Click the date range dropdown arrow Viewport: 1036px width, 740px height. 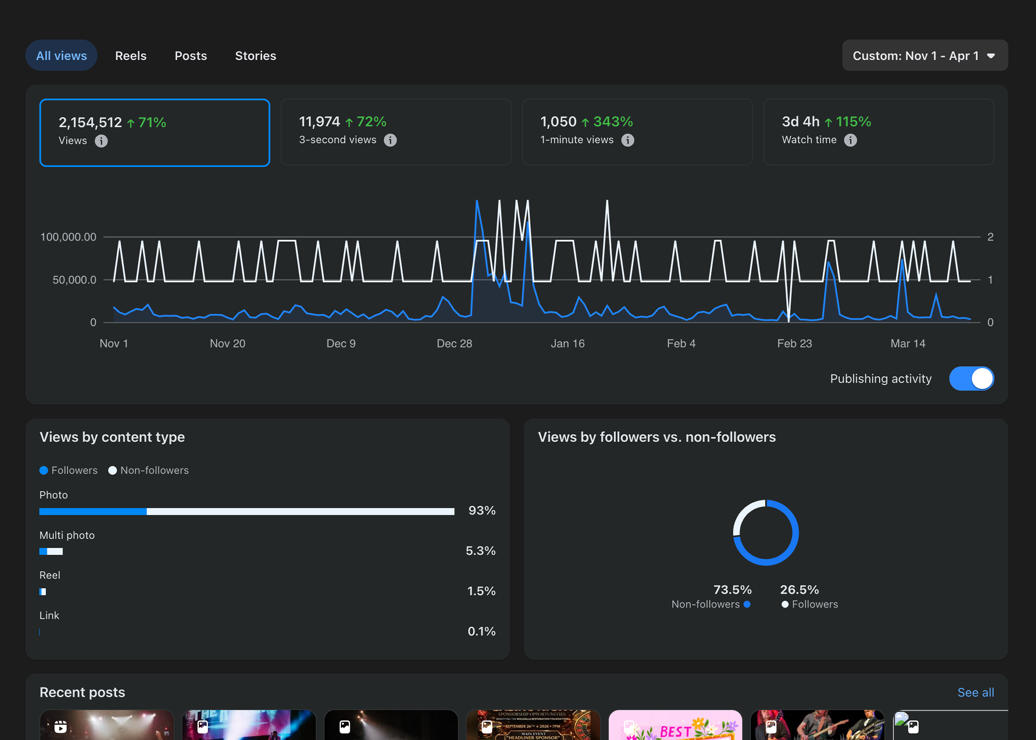point(991,56)
